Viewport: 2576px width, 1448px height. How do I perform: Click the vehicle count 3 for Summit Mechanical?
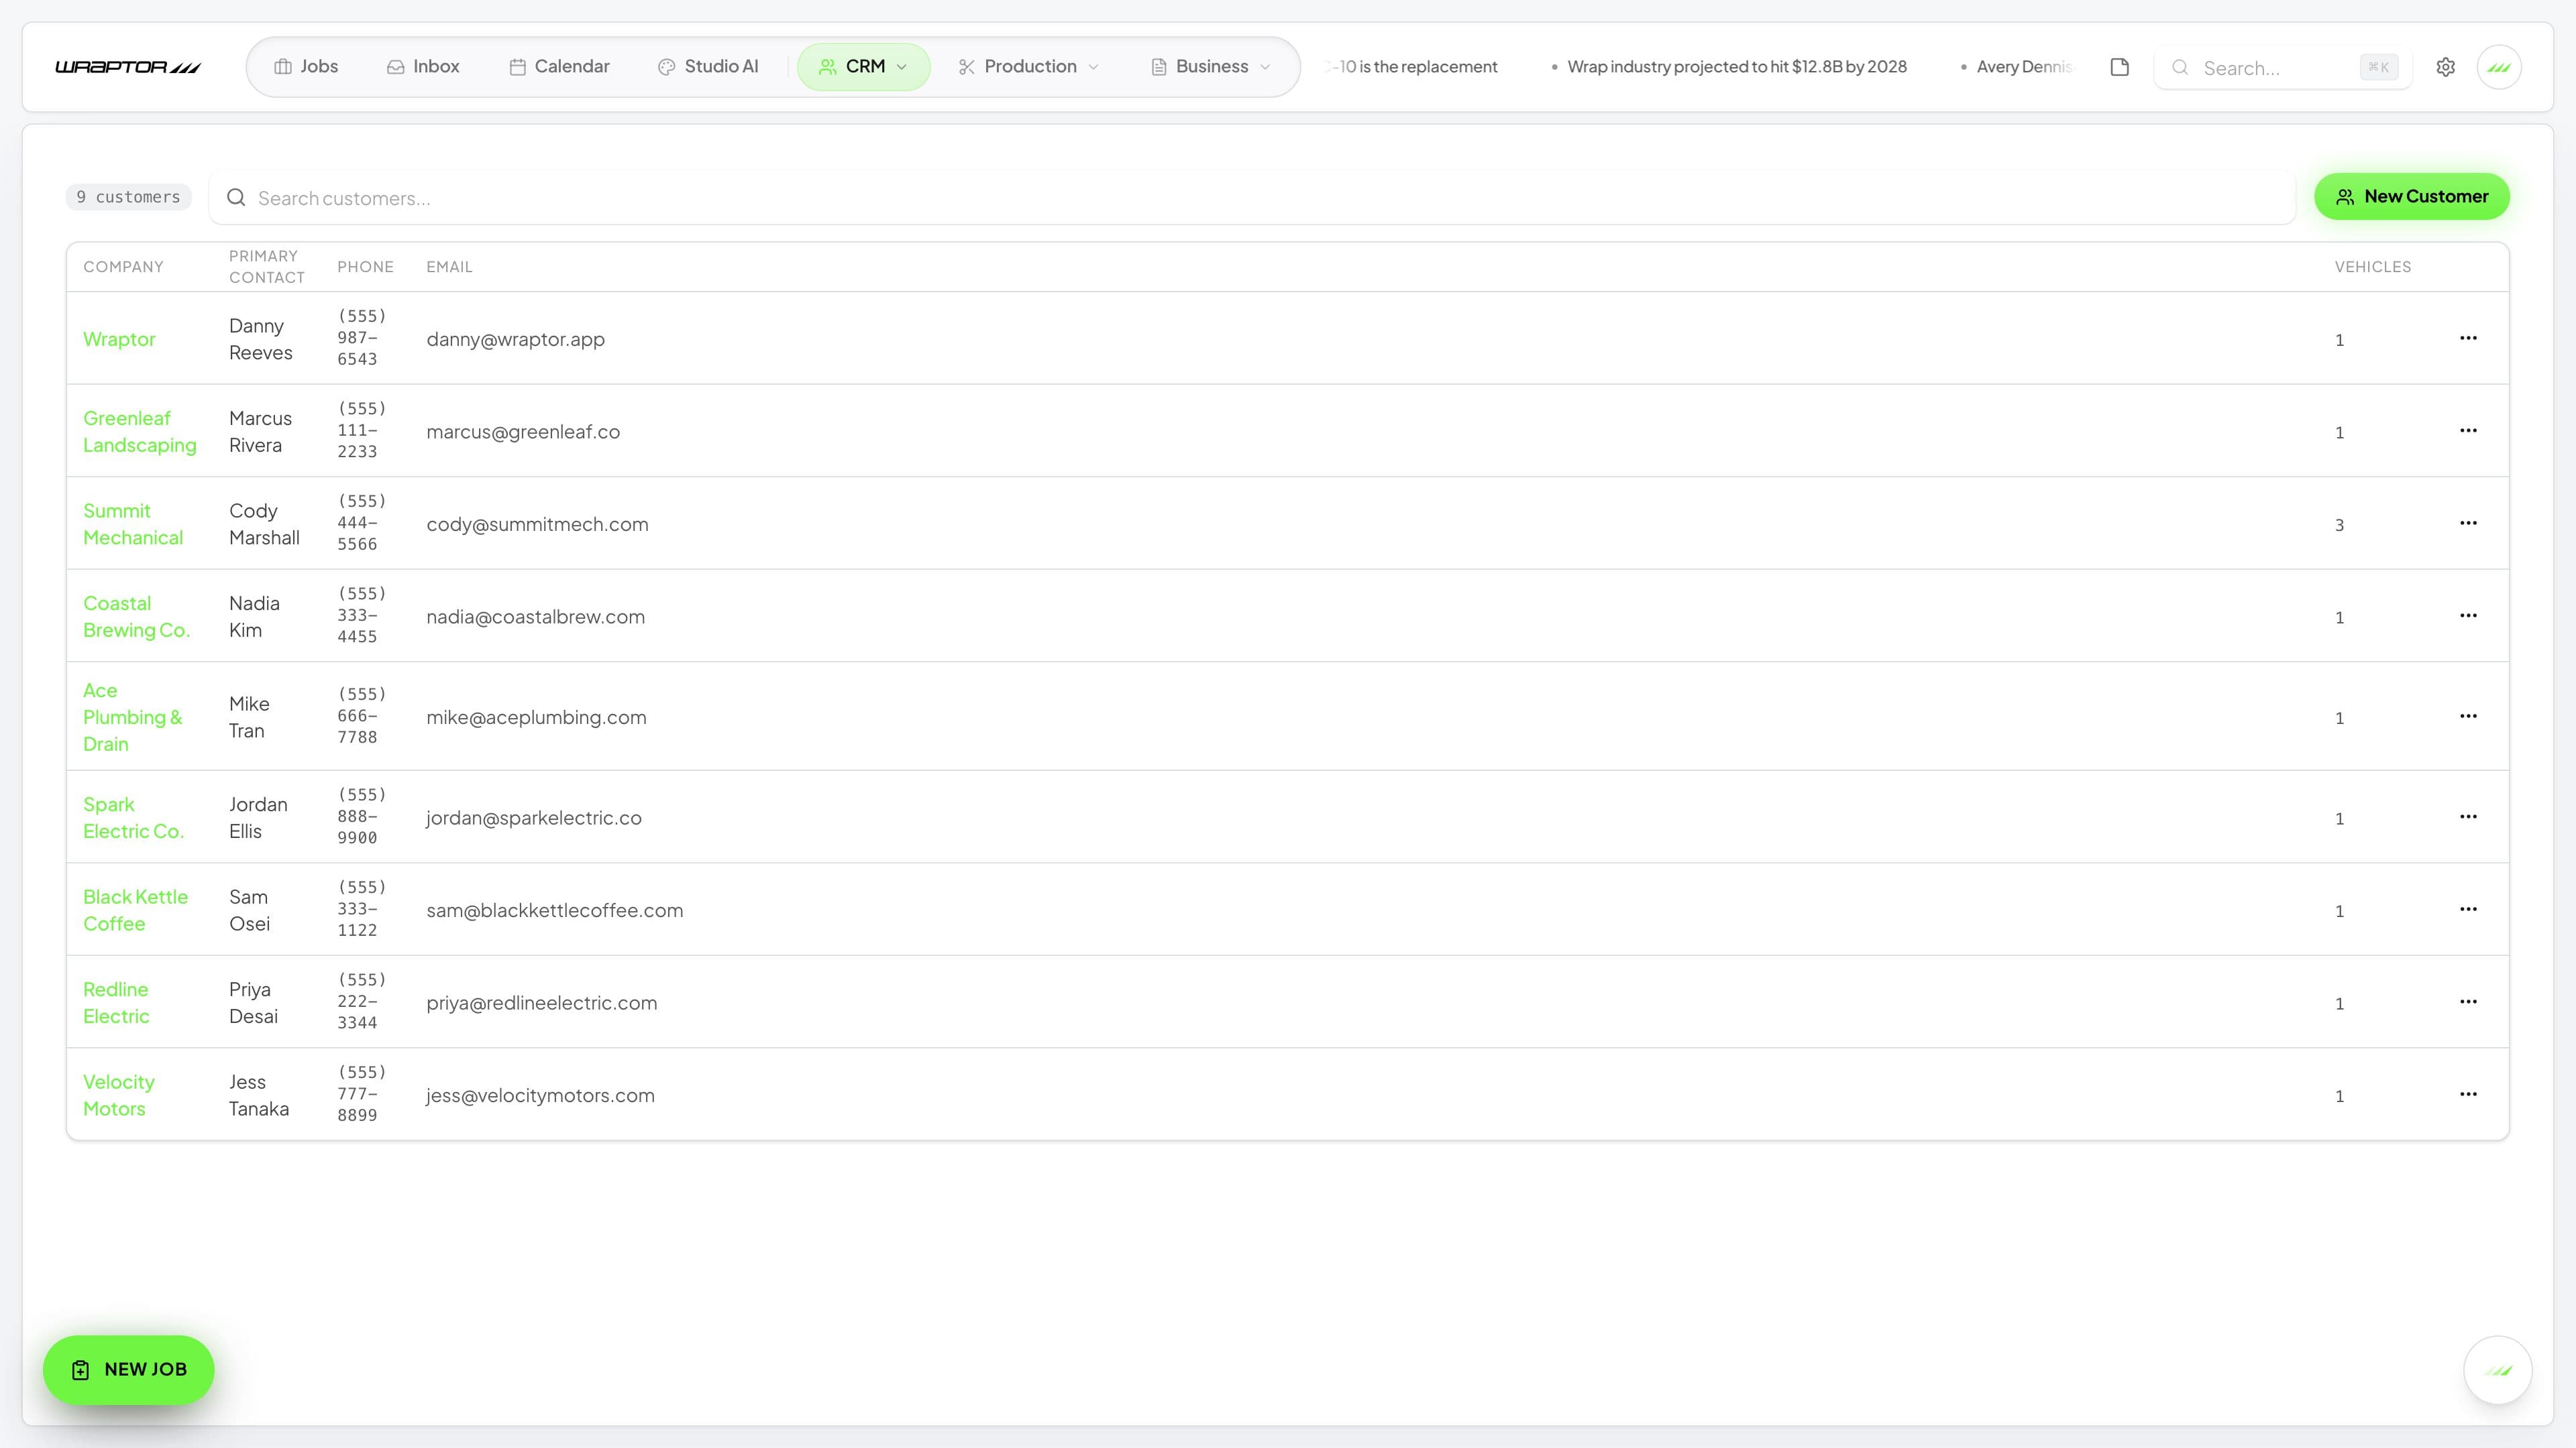tap(2339, 525)
